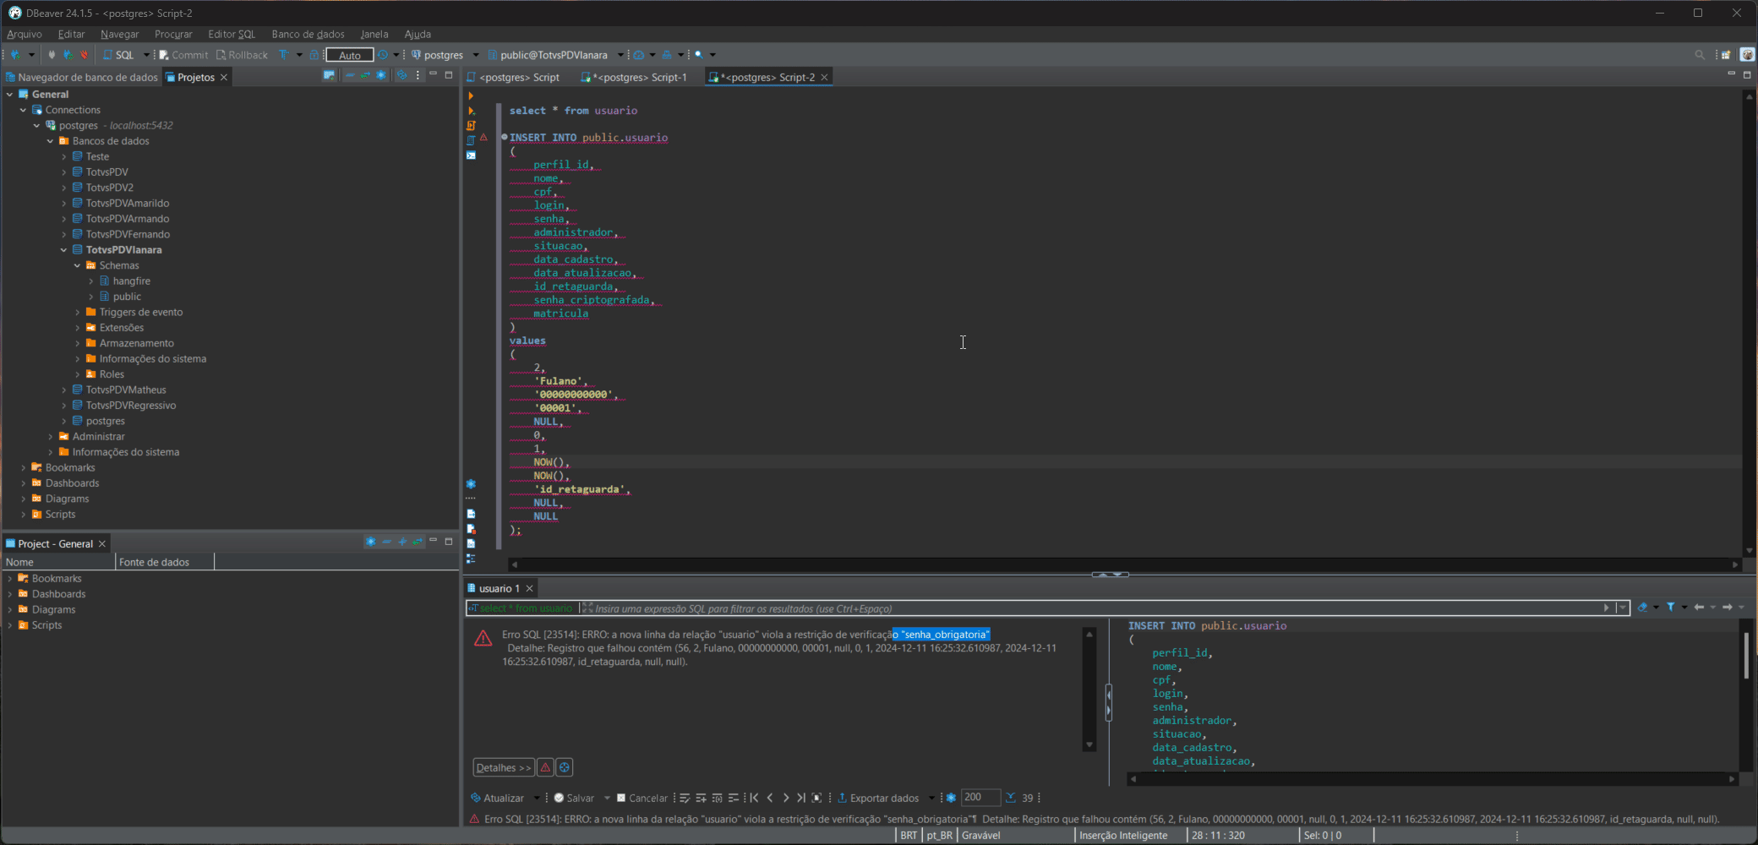Screen dimensions: 1758x845
Task: Open the SQL console terminal icon
Action: [471, 155]
